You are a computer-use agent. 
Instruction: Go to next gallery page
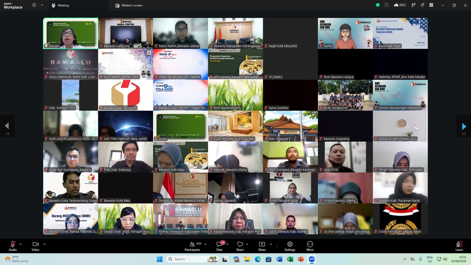pyautogui.click(x=464, y=126)
